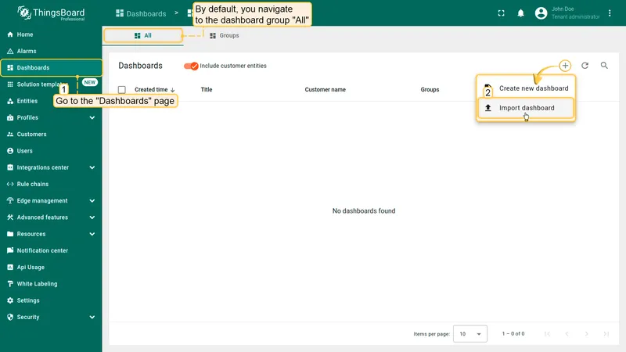This screenshot has width=626, height=352.
Task: Open Settings page
Action: (x=51, y=300)
